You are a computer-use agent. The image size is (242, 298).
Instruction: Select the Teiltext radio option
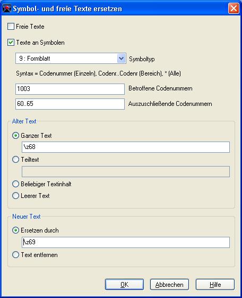[x=15, y=160]
